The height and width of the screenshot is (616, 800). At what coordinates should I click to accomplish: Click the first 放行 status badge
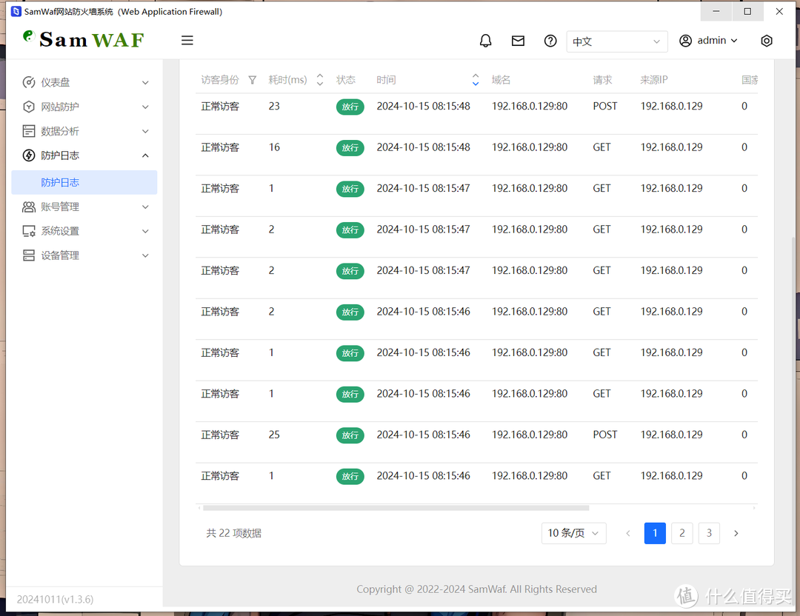[x=350, y=107]
